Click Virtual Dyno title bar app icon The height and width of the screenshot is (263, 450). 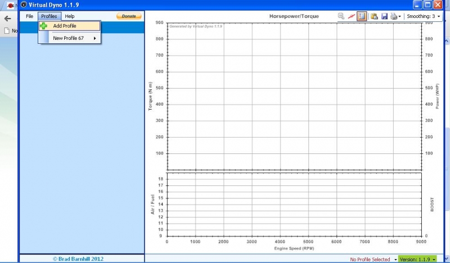24,4
